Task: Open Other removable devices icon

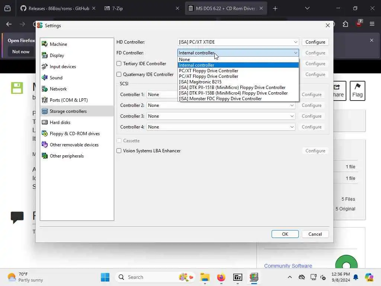Action: 45,145
